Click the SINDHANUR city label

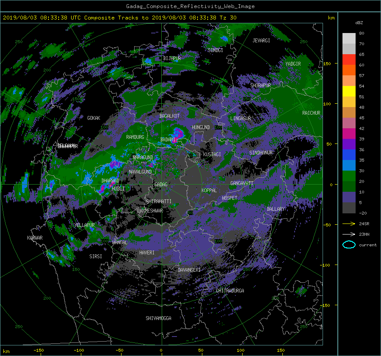(x=261, y=153)
